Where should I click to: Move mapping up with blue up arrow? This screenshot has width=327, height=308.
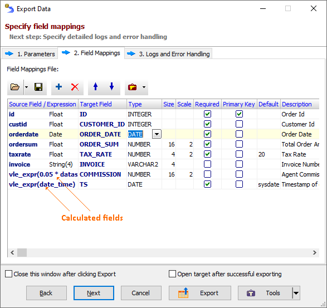(x=95, y=86)
